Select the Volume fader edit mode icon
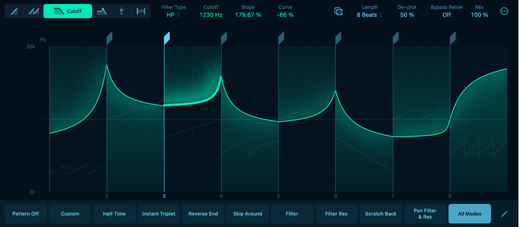The image size is (519, 227). [121, 11]
